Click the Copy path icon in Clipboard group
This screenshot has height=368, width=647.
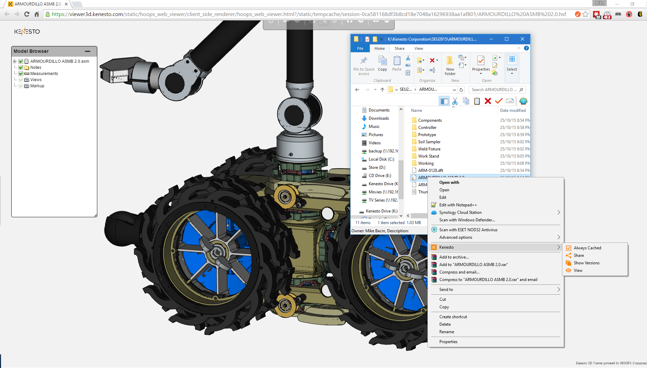(x=408, y=65)
